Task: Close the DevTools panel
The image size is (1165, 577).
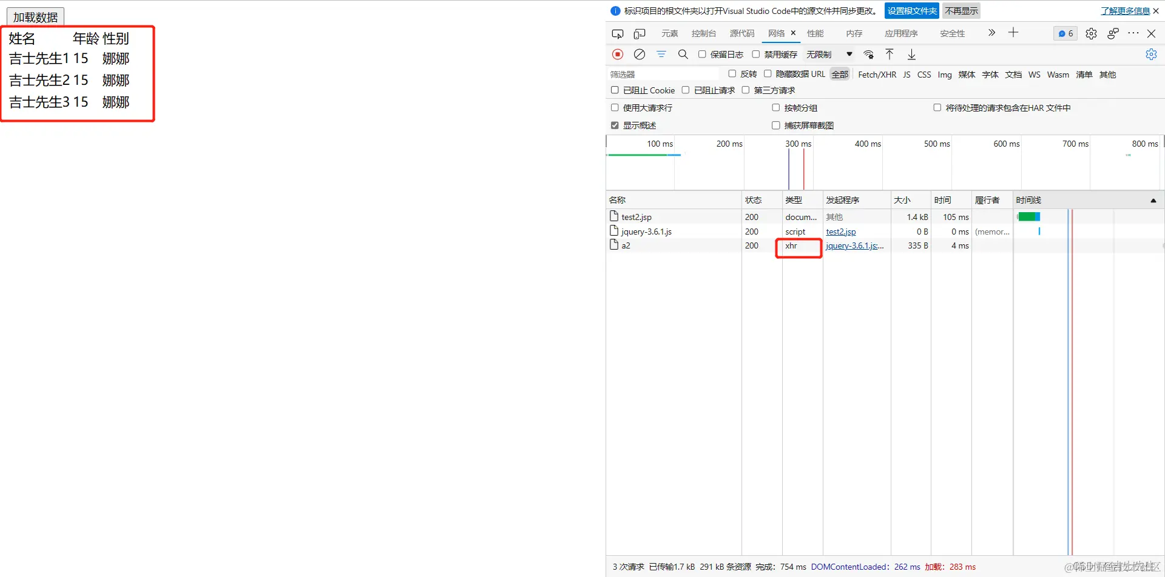Action: click(x=1151, y=33)
